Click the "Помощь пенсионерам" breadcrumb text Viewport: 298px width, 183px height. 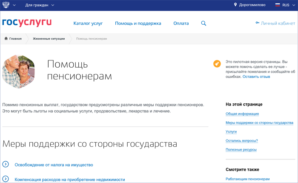click(x=92, y=39)
